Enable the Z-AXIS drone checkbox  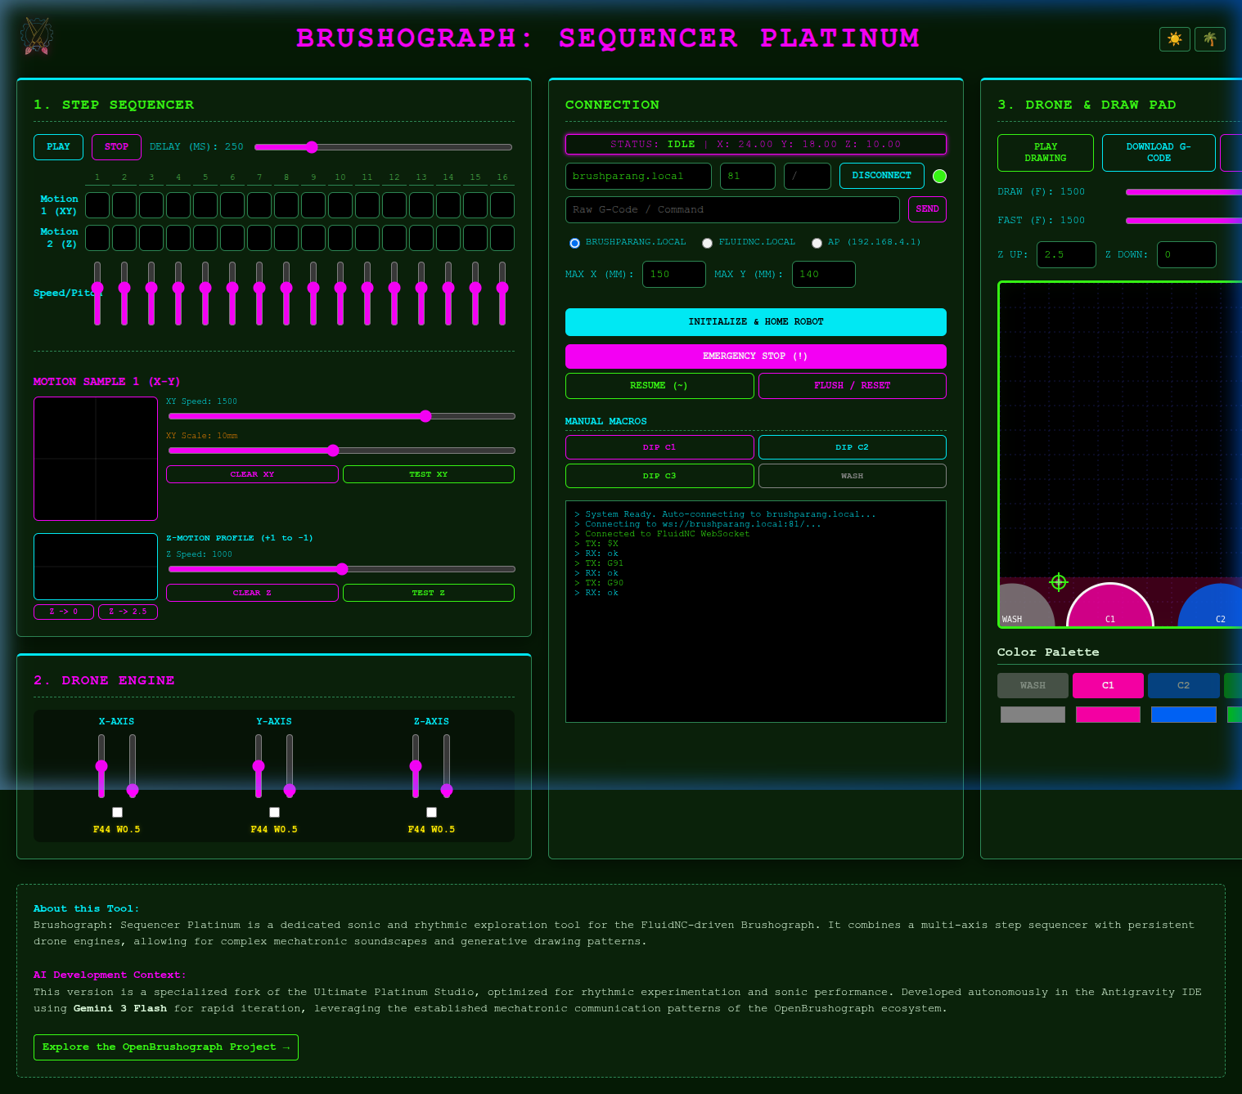(431, 812)
